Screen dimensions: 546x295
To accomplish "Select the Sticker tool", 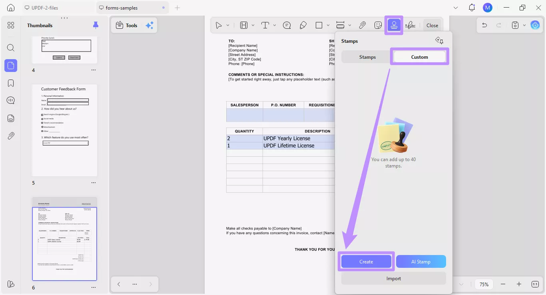I will 378,25.
